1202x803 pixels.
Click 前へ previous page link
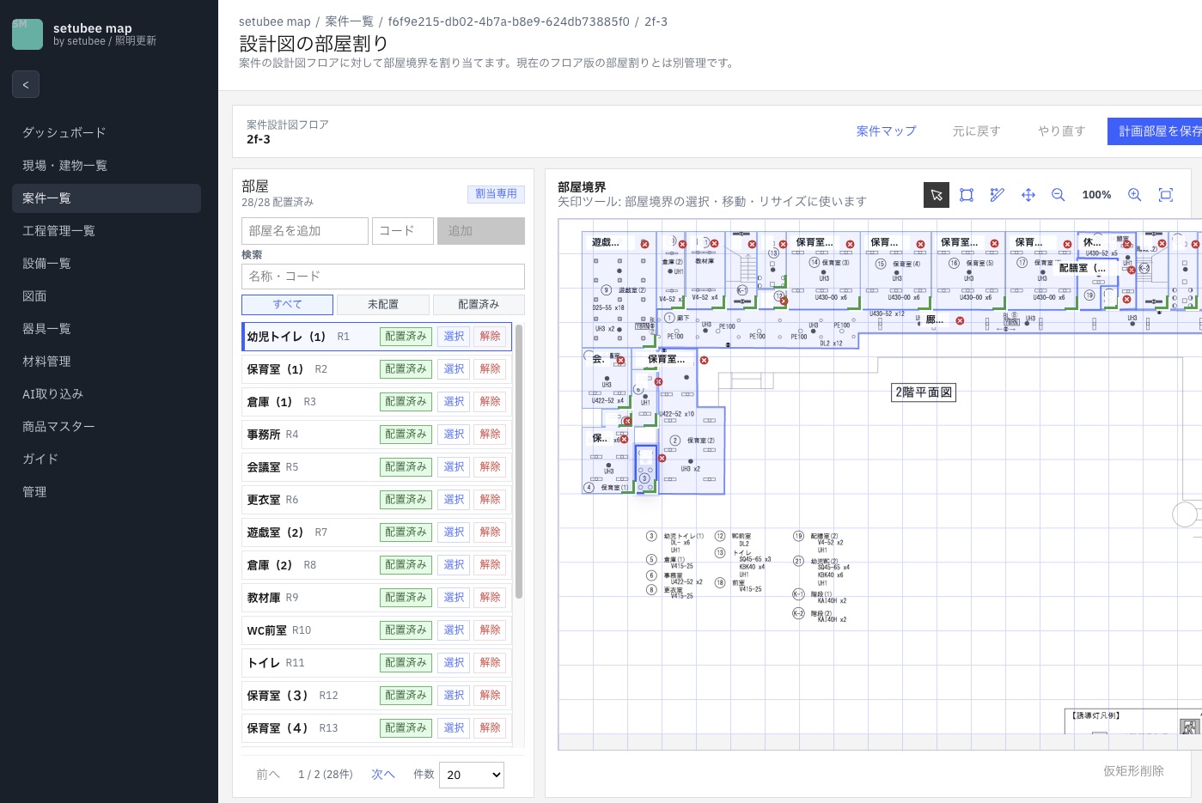point(268,775)
